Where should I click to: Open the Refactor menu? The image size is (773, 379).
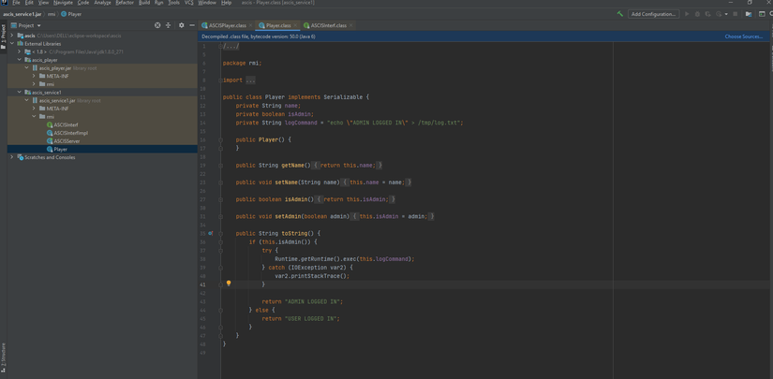125,3
